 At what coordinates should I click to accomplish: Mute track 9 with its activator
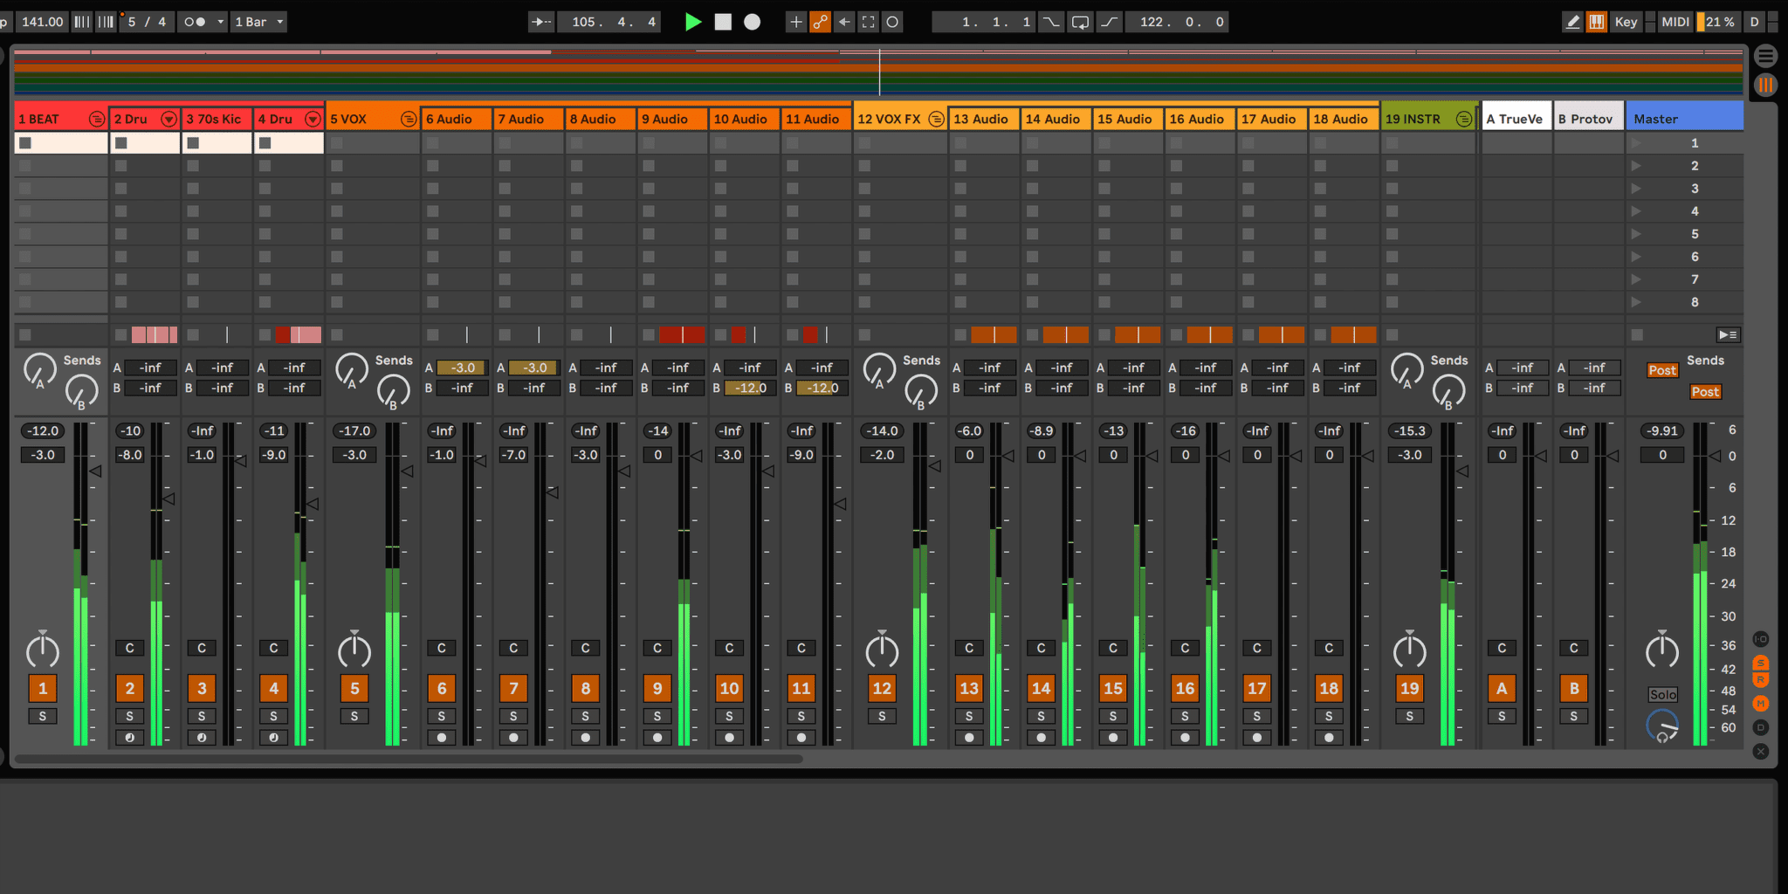pos(657,688)
